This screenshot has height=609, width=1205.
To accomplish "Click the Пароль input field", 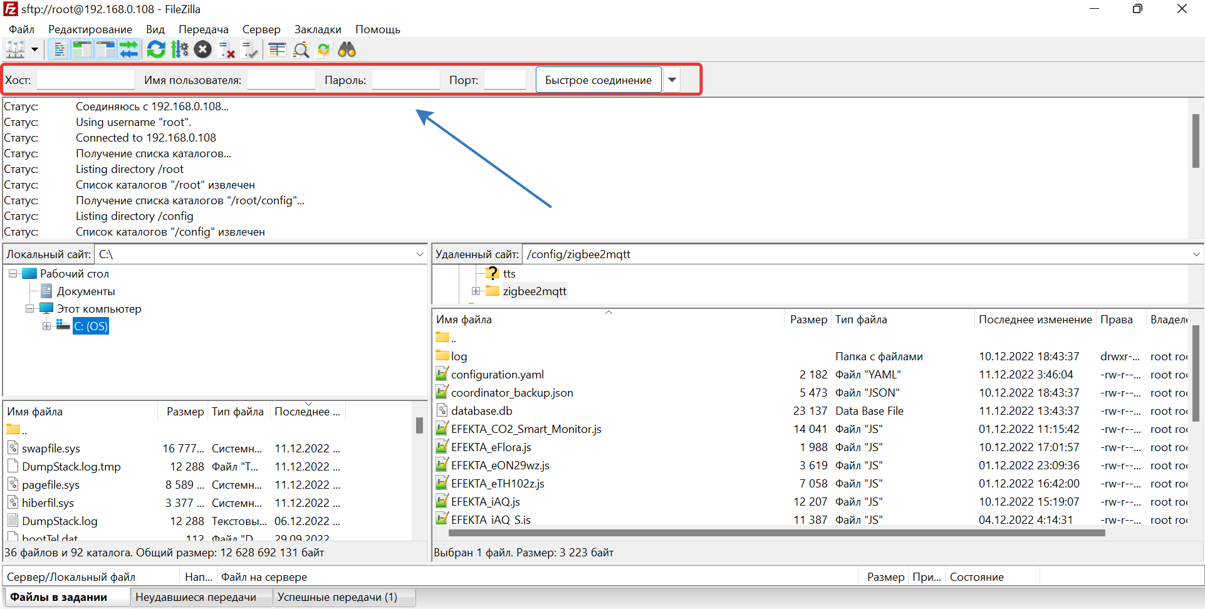I will point(406,80).
